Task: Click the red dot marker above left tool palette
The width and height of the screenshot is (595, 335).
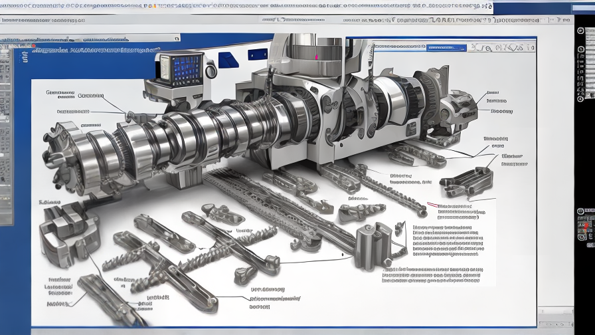Action: tap(34, 46)
